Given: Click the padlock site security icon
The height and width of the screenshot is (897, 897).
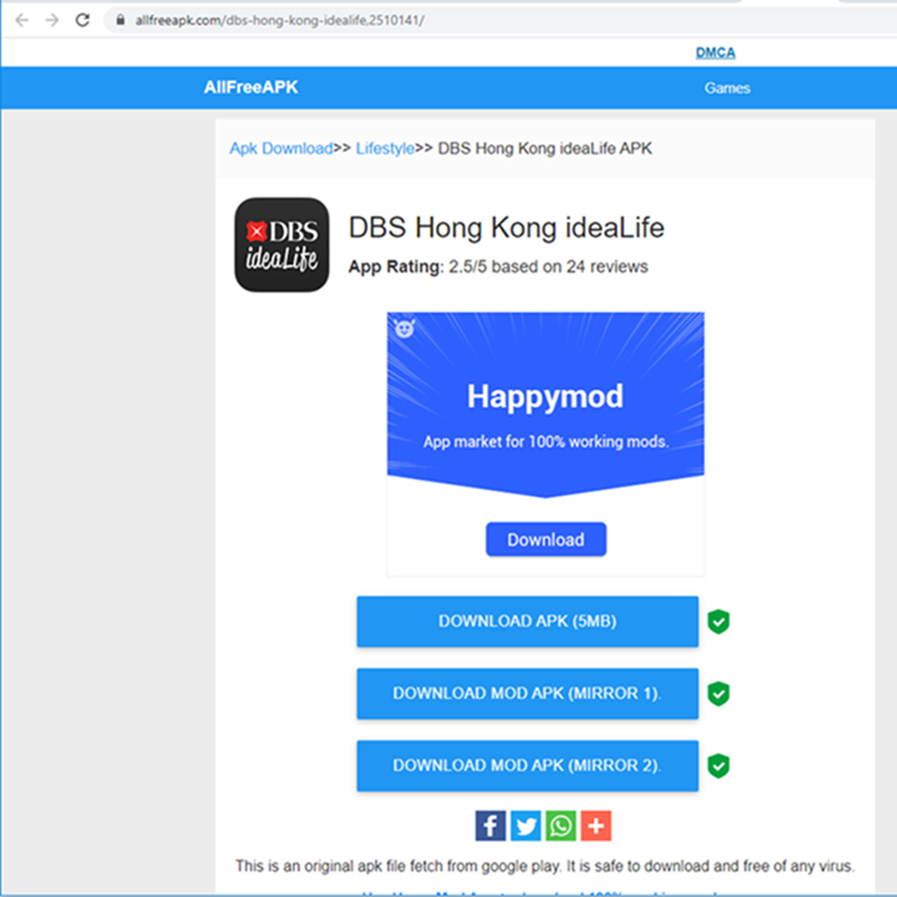Looking at the screenshot, I should point(121,20).
